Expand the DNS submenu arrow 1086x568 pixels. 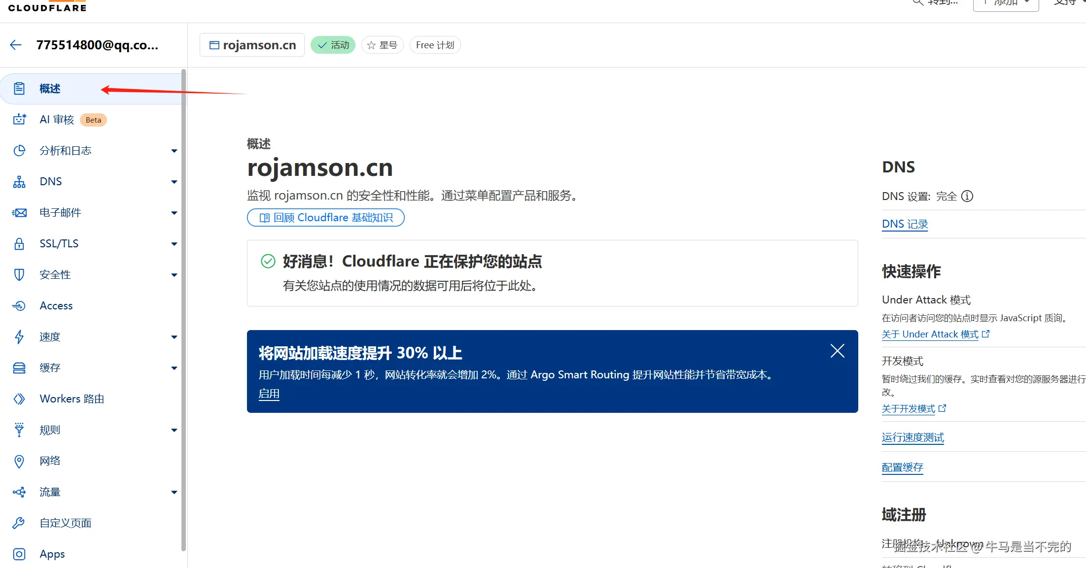174,182
